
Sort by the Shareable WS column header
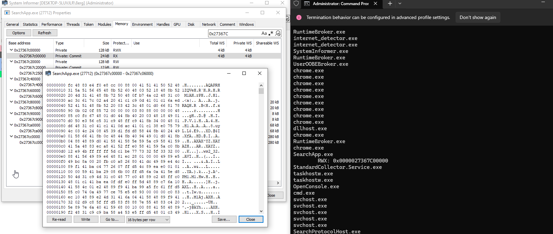(x=268, y=43)
